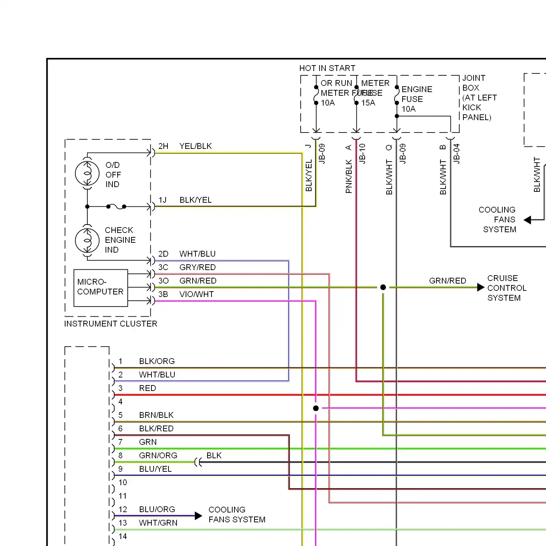Click the lower COOLING FANS SYSTEM text
The width and height of the screenshot is (546, 546).
tap(237, 515)
